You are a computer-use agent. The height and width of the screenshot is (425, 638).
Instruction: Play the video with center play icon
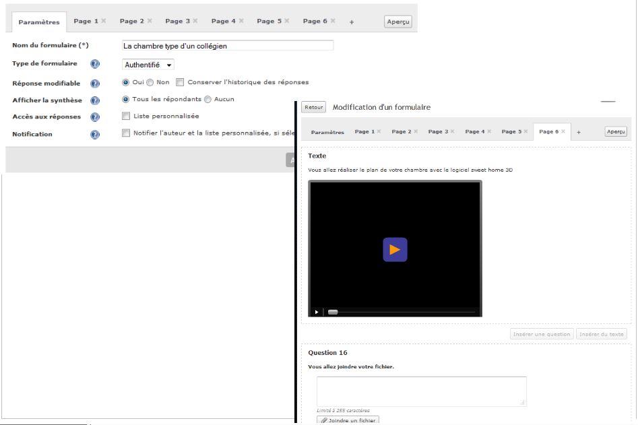pyautogui.click(x=395, y=250)
